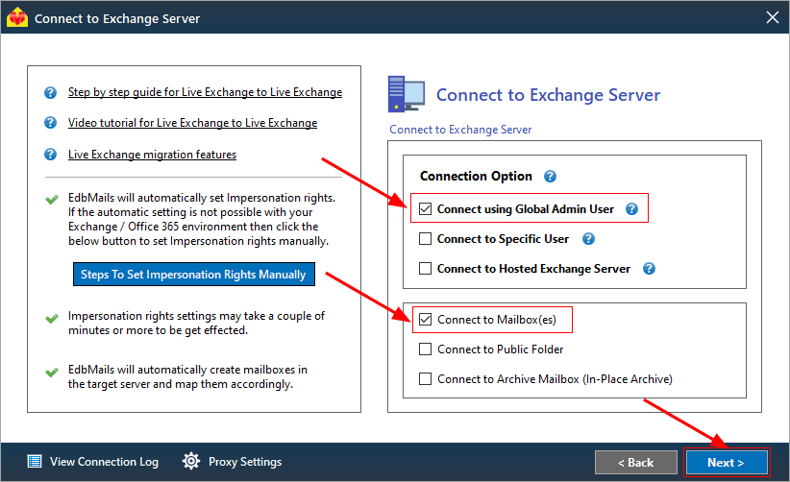Viewport: 790px width, 482px height.
Task: Toggle the Connect to Mailbox(es) checkbox
Action: (x=425, y=320)
